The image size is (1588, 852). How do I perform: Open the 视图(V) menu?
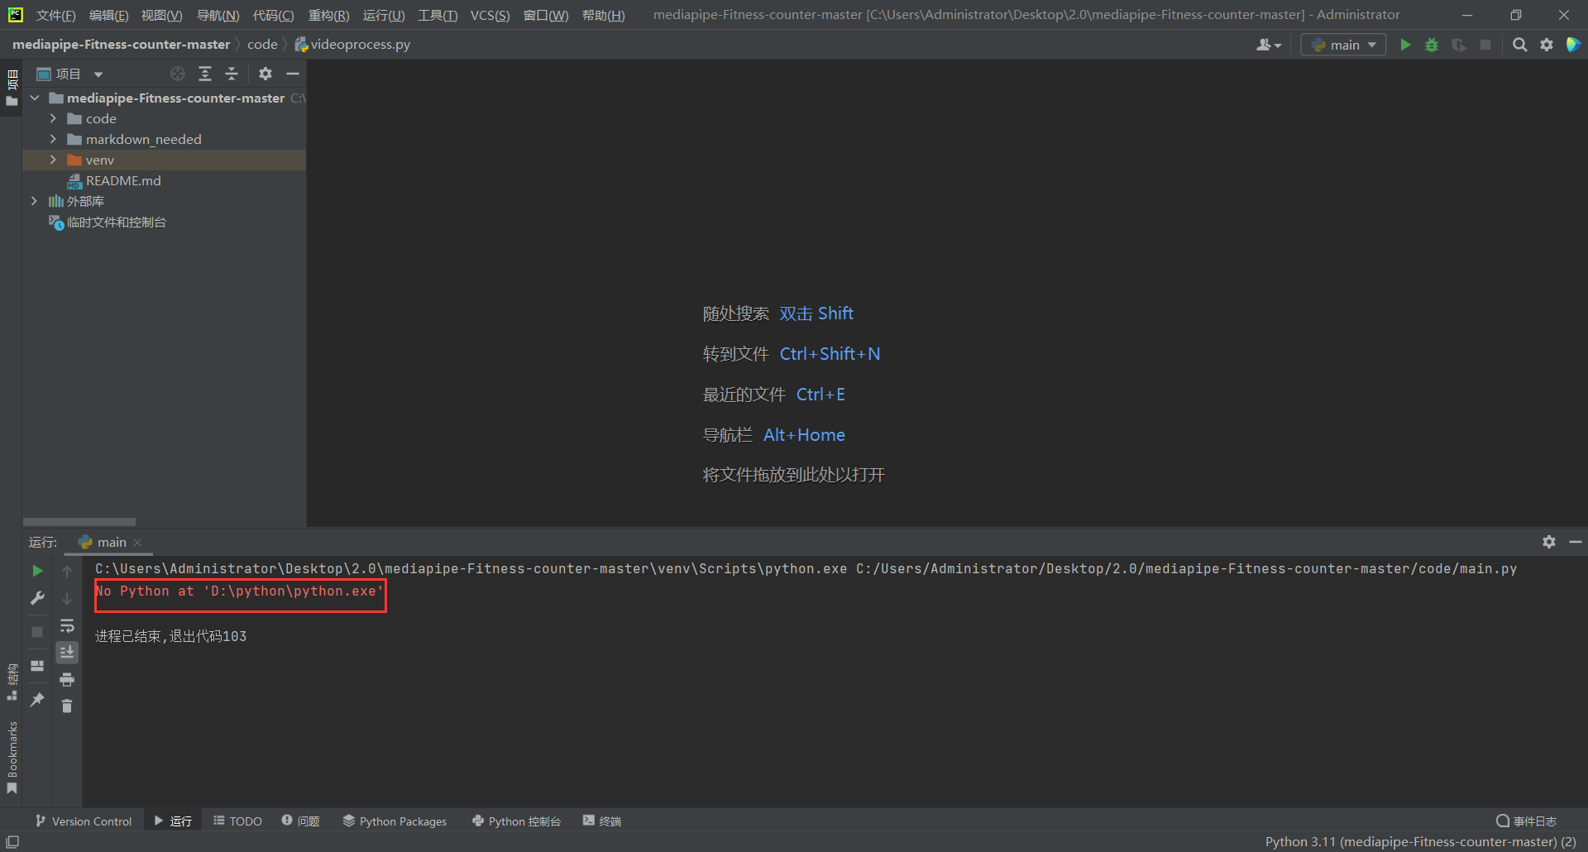click(162, 15)
